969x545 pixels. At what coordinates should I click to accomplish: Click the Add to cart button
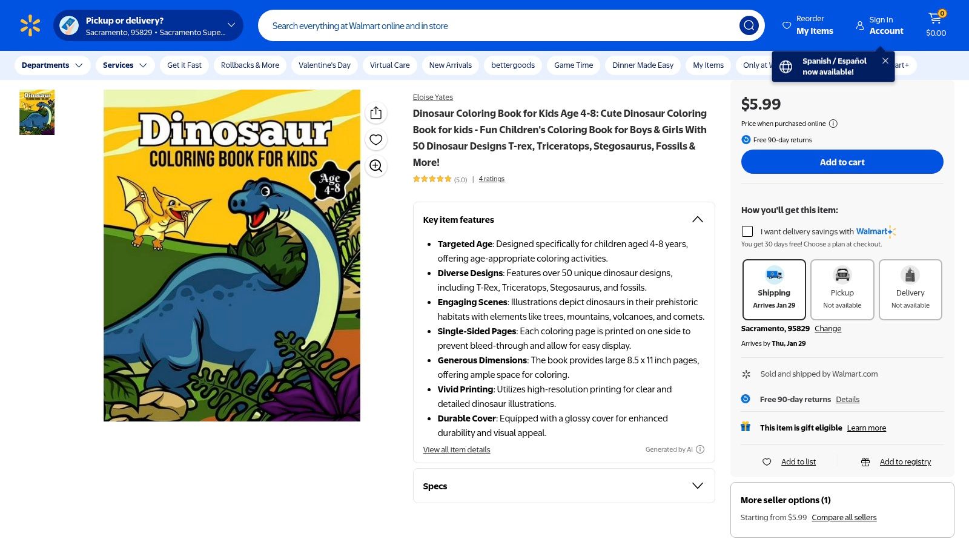point(842,162)
